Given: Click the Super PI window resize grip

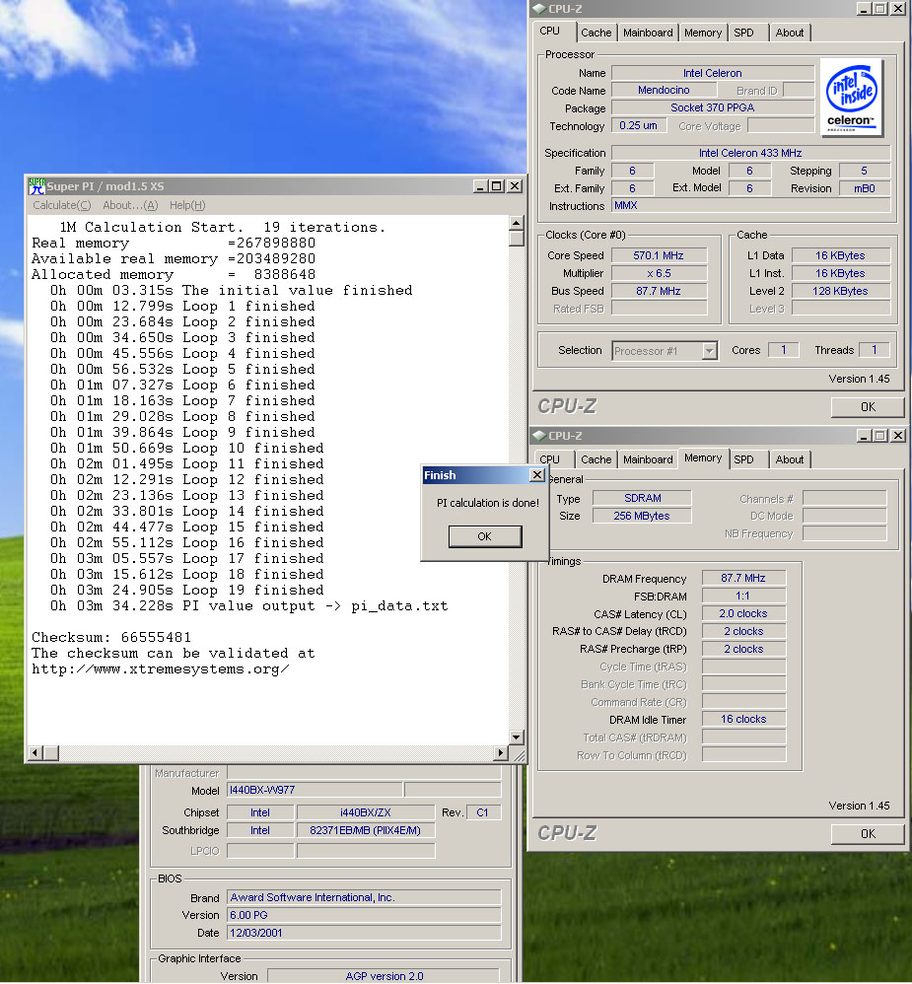Looking at the screenshot, I should pos(519,755).
